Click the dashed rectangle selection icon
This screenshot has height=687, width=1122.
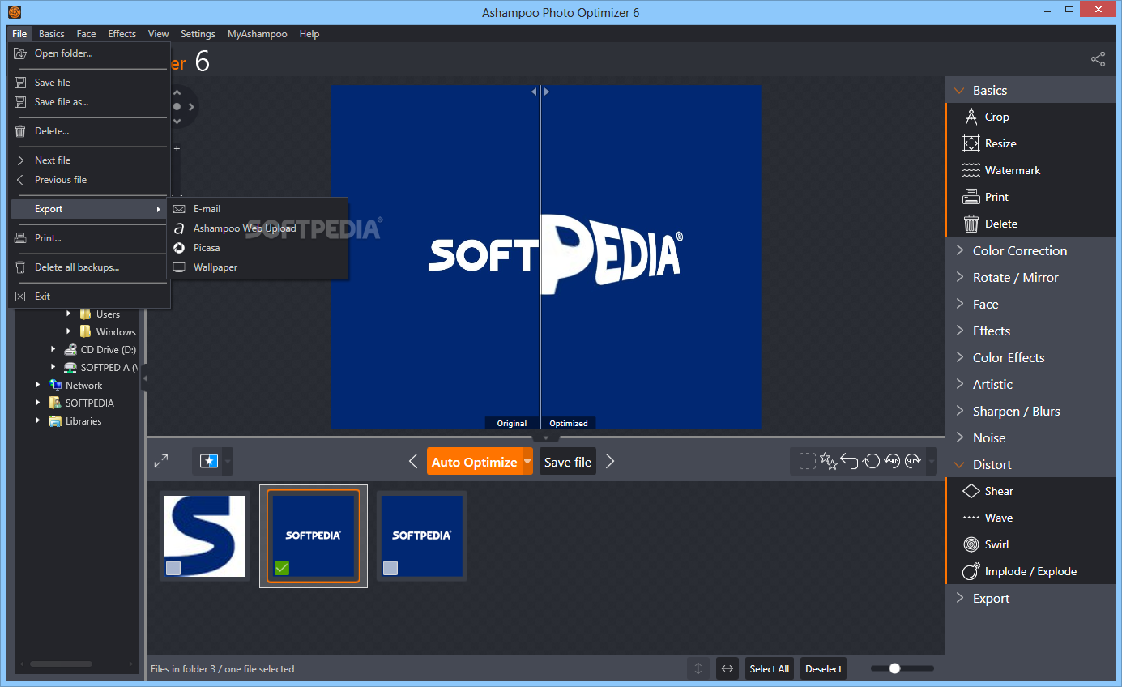(x=807, y=461)
